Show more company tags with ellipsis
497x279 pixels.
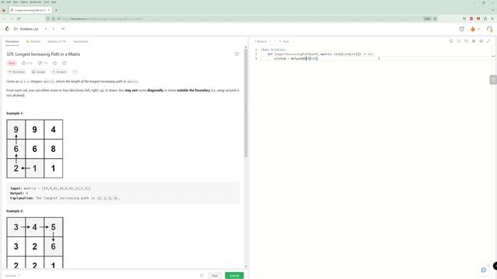point(75,72)
